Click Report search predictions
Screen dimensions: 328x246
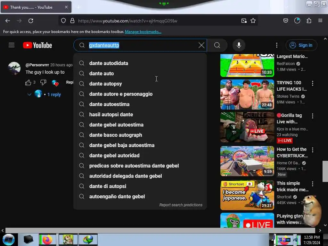(x=181, y=205)
